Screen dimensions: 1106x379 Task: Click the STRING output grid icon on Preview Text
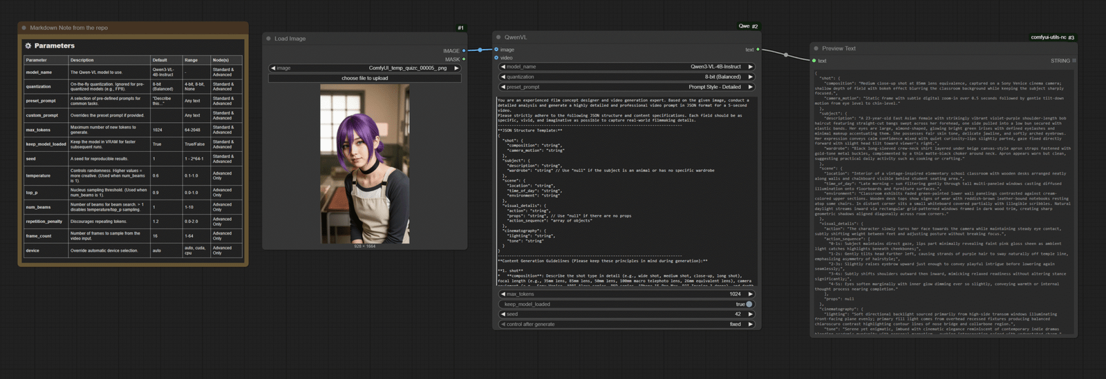1074,61
